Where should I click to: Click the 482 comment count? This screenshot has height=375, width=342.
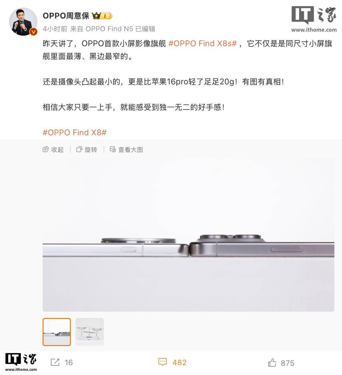tap(179, 363)
